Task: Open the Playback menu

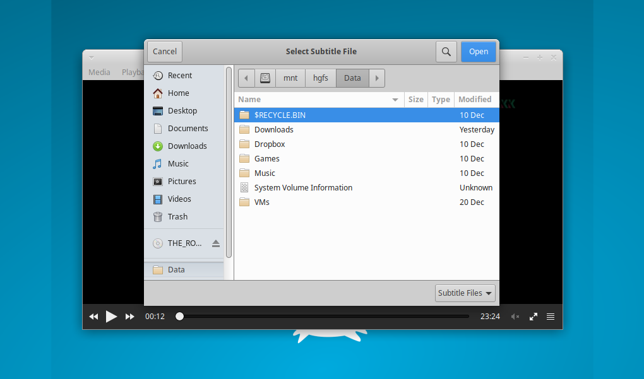Action: click(133, 72)
